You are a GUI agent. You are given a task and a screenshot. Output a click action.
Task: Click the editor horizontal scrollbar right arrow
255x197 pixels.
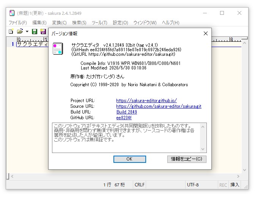coord(238,176)
